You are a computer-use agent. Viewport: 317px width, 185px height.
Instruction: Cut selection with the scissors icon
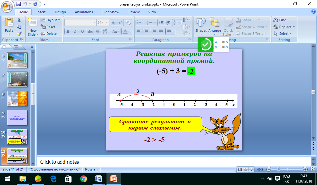[19, 20]
